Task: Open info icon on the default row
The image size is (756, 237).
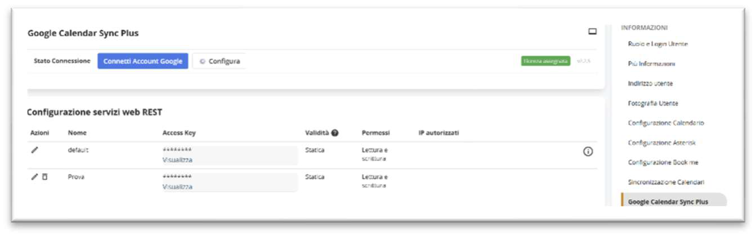Action: click(x=588, y=152)
